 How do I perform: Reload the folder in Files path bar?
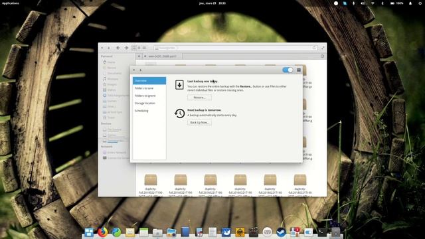tap(314, 48)
